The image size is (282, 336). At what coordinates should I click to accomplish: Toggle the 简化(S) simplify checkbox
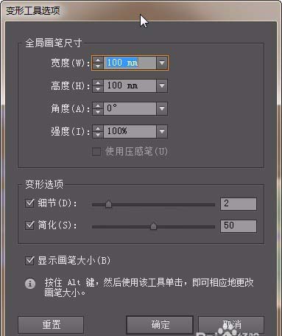tap(29, 225)
